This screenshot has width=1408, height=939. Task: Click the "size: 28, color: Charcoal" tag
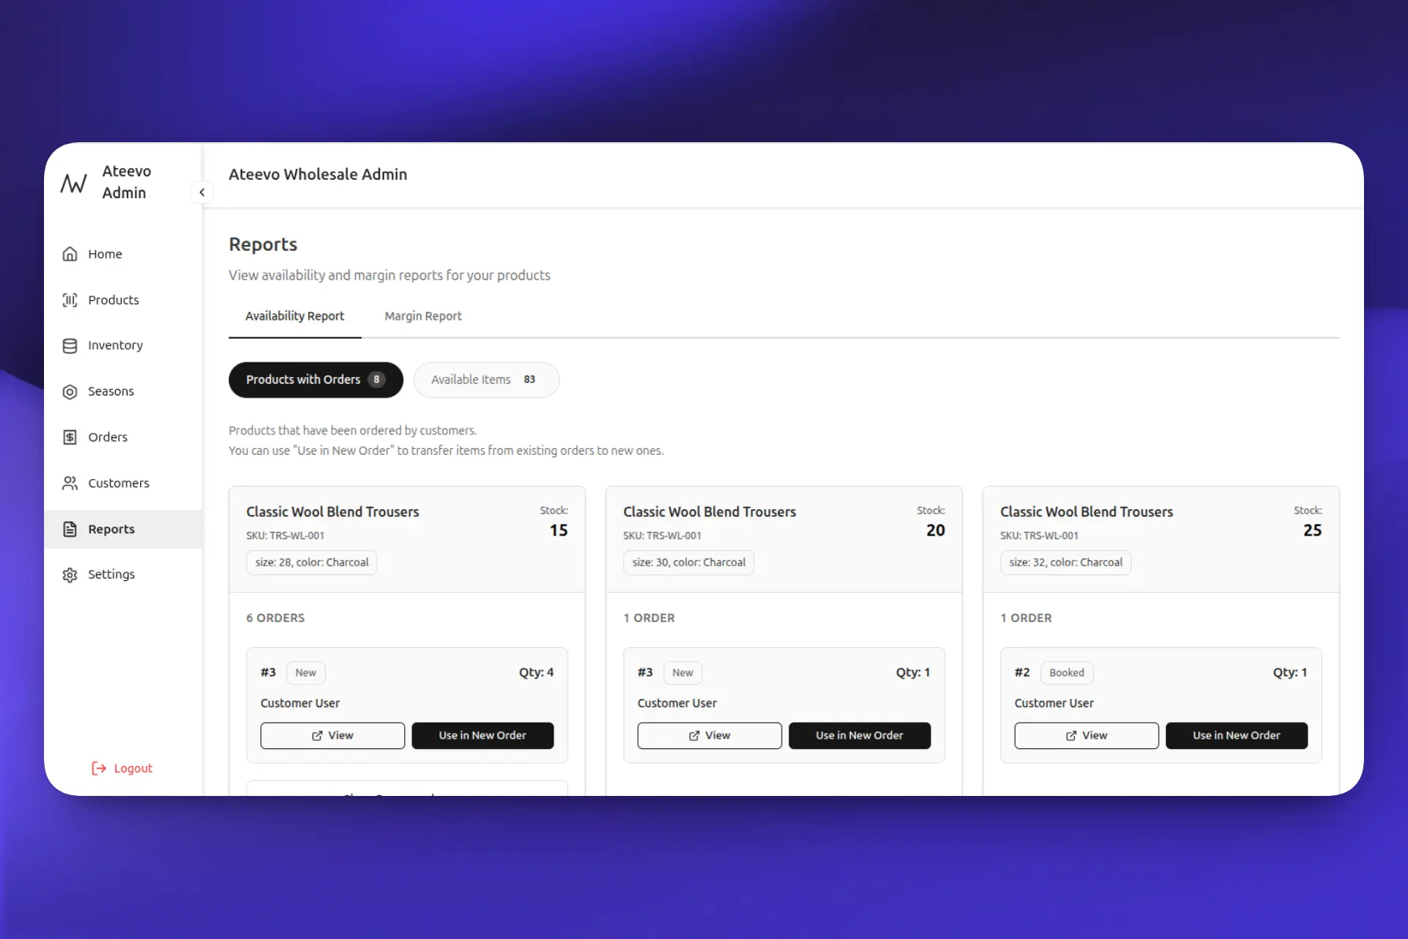pos(312,563)
